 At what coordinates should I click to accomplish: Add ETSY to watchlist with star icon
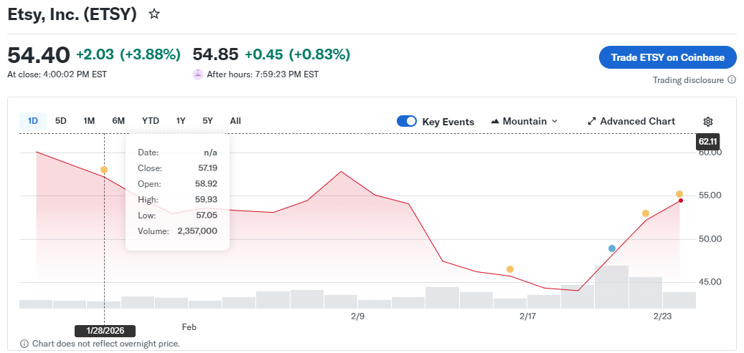pos(154,14)
